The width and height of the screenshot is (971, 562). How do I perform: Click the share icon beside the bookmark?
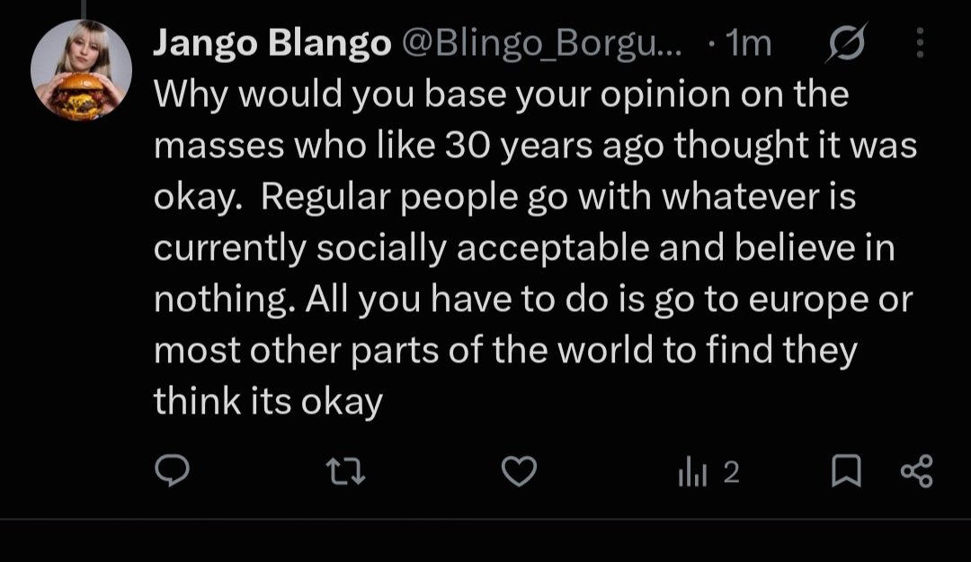916,471
